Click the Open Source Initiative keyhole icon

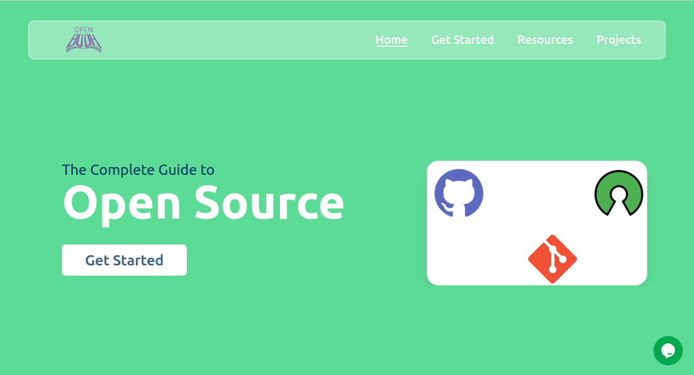[x=619, y=193]
